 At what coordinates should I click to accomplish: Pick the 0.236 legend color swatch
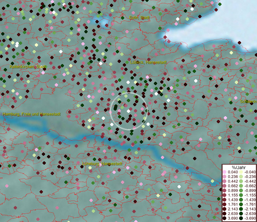pyautogui.click(x=224, y=176)
